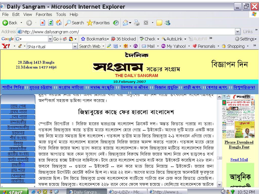
Task: Click the article scrollbar down arrow
Action: [219, 185]
